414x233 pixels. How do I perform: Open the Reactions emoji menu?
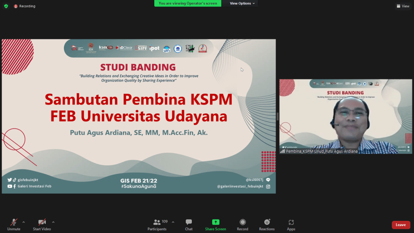(x=267, y=222)
